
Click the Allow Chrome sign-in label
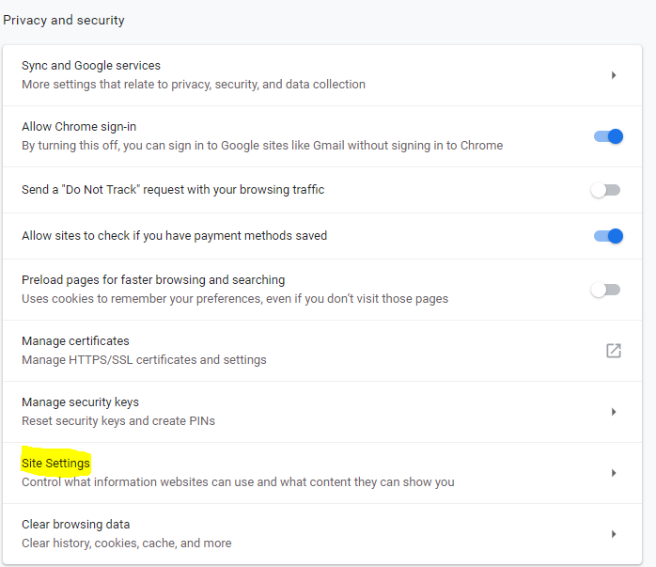click(79, 127)
